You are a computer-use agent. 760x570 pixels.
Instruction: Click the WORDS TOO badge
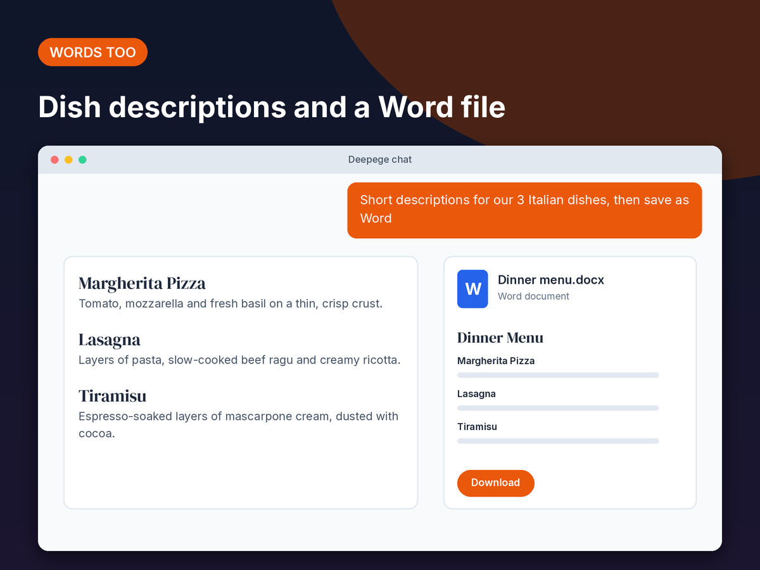pos(92,52)
